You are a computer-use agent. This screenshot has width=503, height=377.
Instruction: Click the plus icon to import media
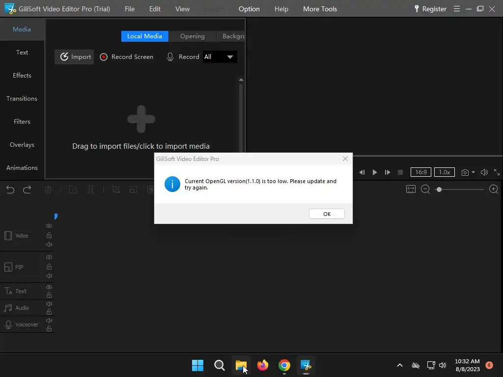pyautogui.click(x=141, y=119)
